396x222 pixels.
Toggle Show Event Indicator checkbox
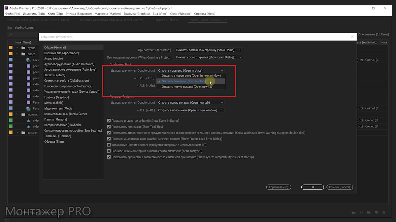(x=109, y=121)
